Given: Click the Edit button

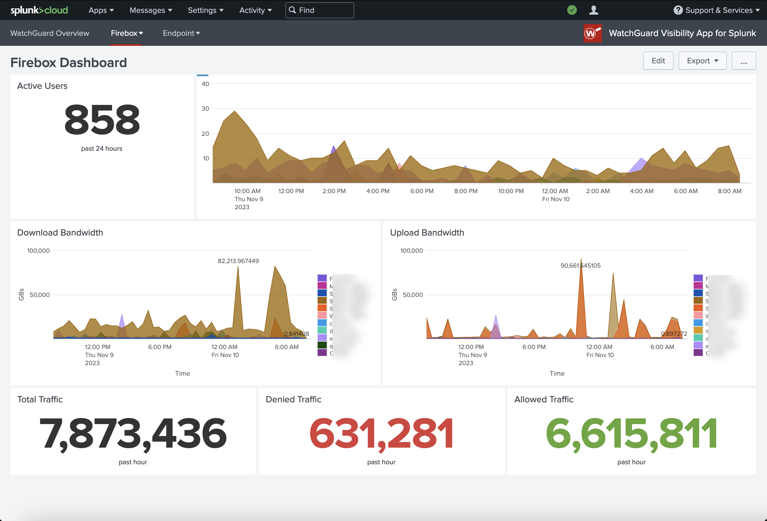Looking at the screenshot, I should tap(658, 61).
